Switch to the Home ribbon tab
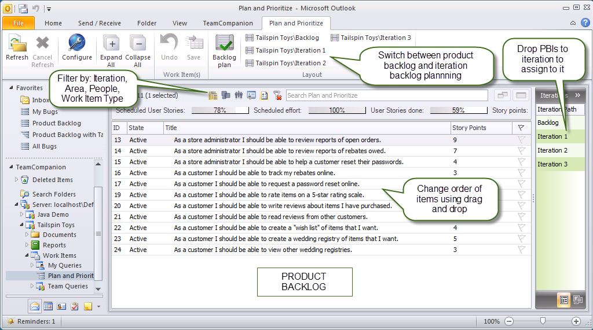 pos(53,23)
